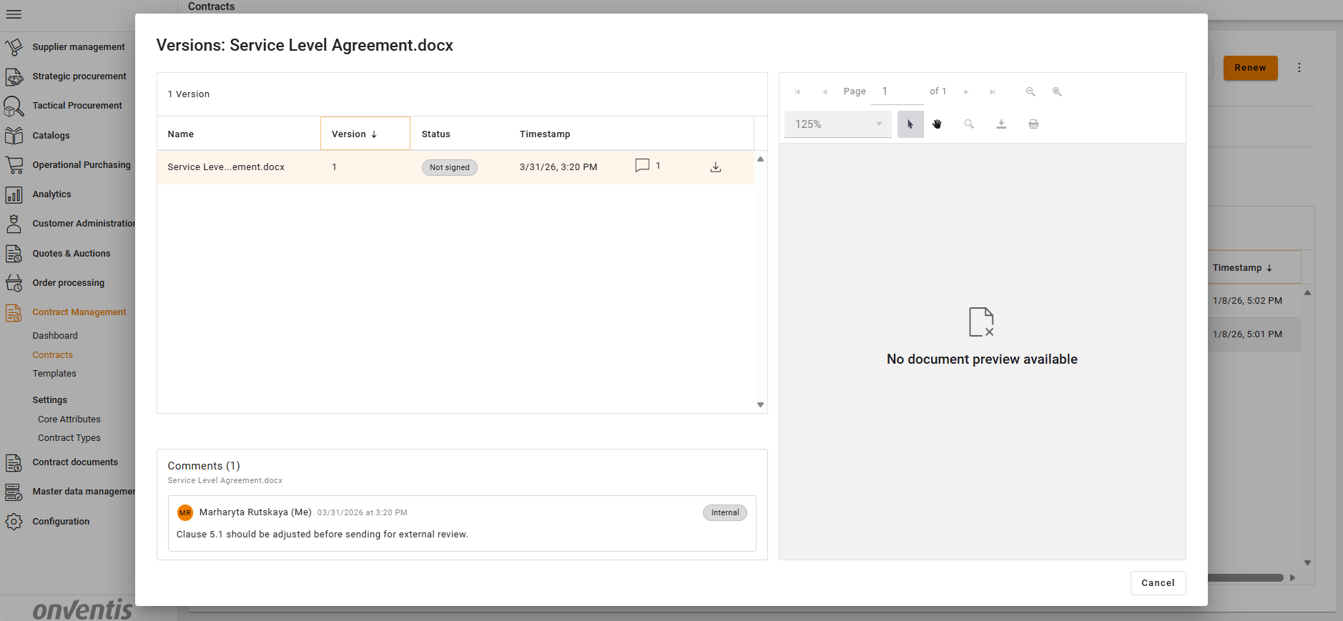Screen dimensions: 1343x621
Task: Click the Not signed status badge
Action: click(449, 167)
